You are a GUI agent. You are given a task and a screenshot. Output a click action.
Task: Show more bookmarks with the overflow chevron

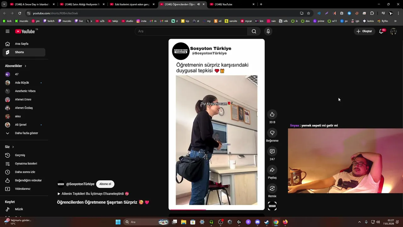(395, 21)
